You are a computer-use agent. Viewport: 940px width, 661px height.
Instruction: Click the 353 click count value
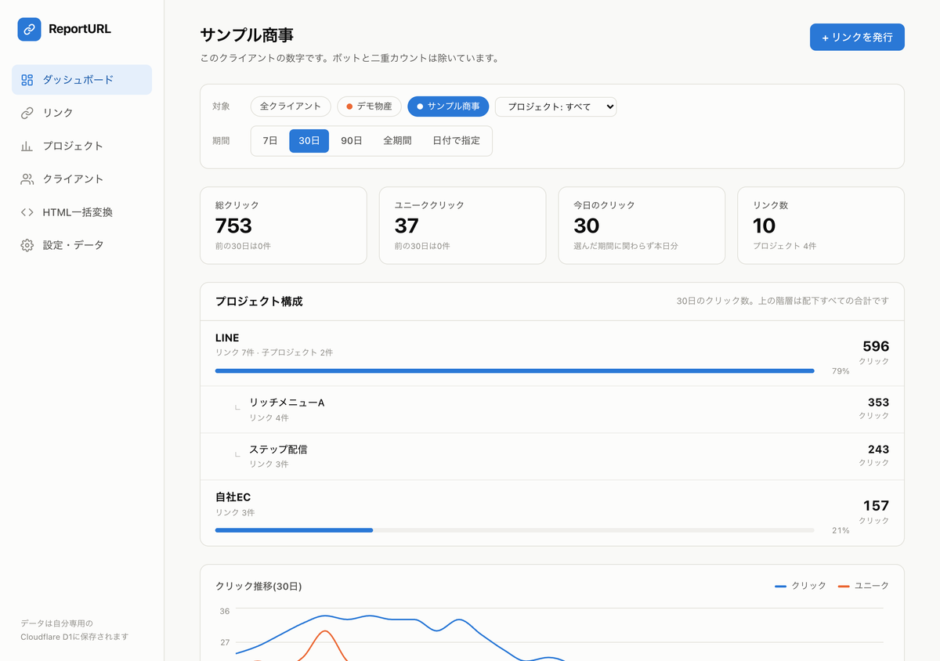pos(878,403)
